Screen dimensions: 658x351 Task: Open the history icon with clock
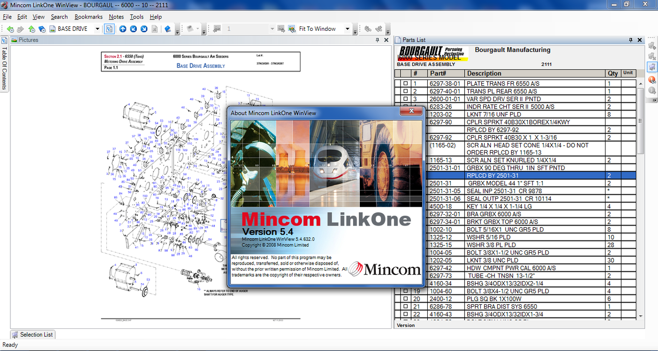(42, 29)
